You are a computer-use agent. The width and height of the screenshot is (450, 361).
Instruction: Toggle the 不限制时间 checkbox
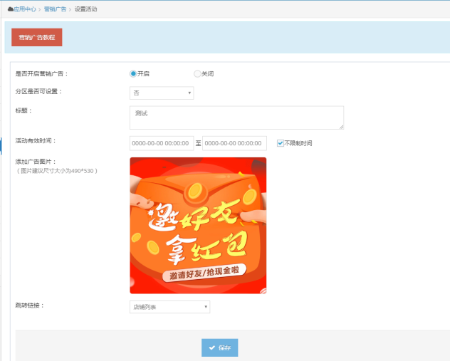click(281, 143)
